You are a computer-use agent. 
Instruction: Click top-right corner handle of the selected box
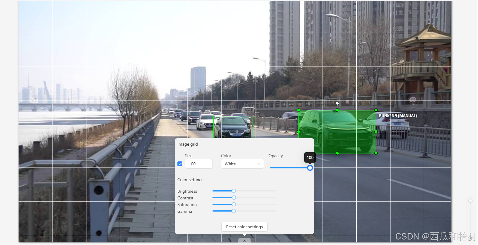click(376, 110)
